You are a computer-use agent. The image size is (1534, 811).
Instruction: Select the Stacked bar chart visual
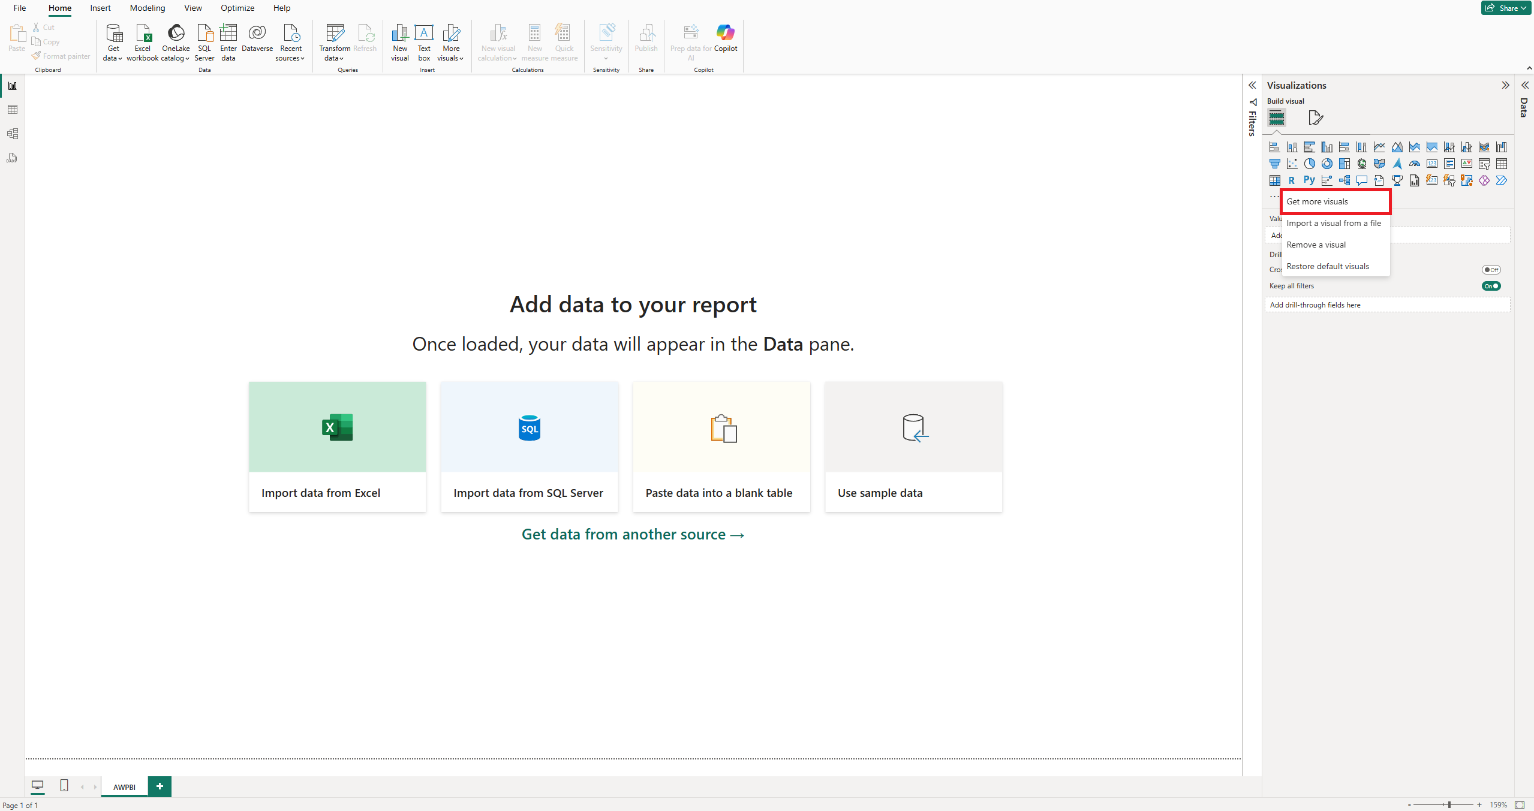coord(1274,147)
